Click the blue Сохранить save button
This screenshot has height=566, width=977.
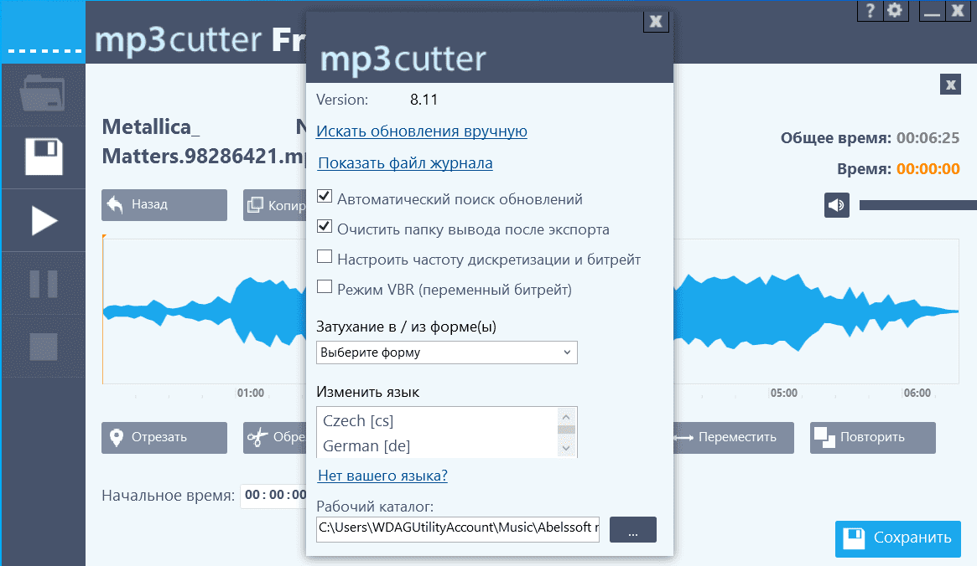coord(898,538)
